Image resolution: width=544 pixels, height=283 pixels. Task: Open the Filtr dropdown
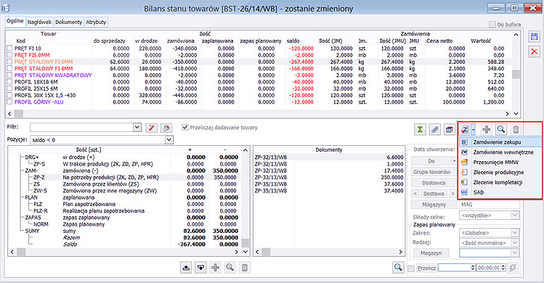point(137,127)
